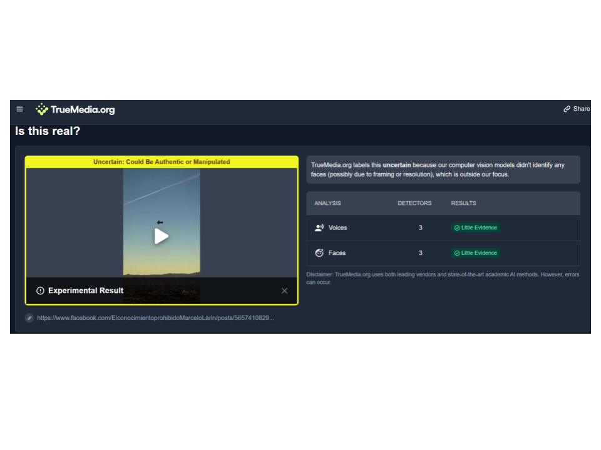Click the Voices row label
Viewport: 601px width, 450px height.
[337, 228]
